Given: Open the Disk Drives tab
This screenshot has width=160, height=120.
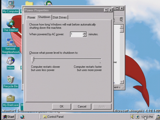Looking at the screenshot, I should coord(60,17).
